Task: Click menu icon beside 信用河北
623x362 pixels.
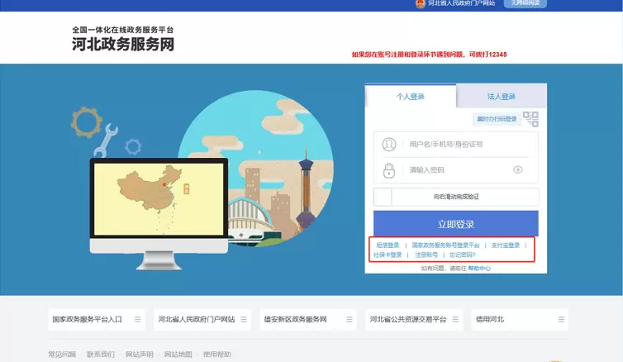Action: point(561,320)
